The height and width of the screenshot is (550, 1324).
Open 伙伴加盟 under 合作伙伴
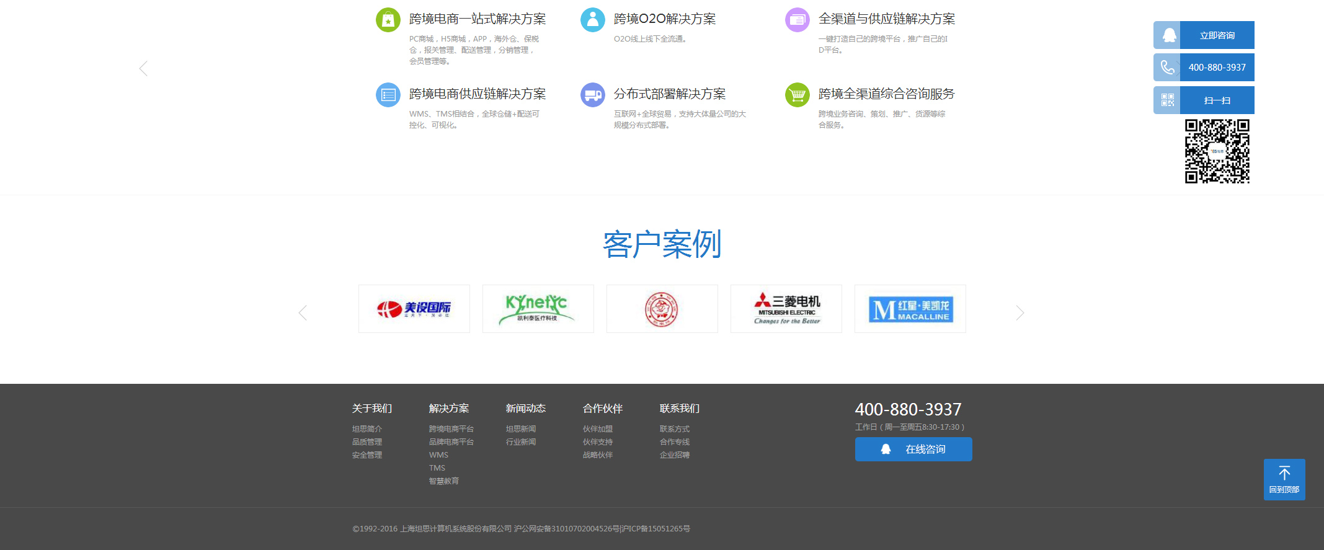tap(597, 429)
